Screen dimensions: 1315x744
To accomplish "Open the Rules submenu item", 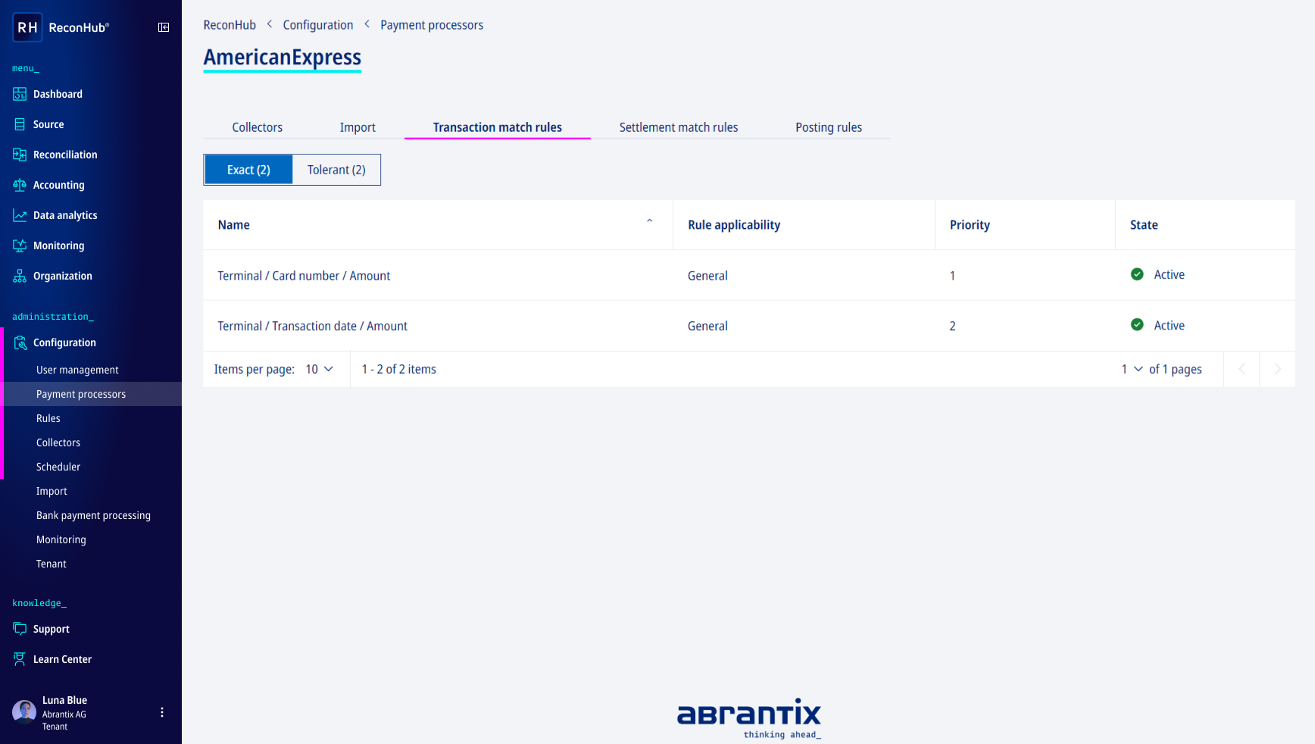I will coord(48,418).
